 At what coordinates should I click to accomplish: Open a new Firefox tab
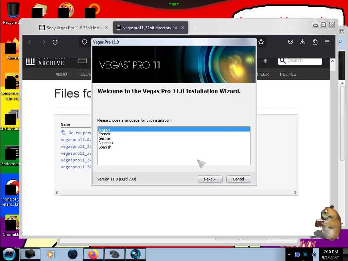click(195, 28)
